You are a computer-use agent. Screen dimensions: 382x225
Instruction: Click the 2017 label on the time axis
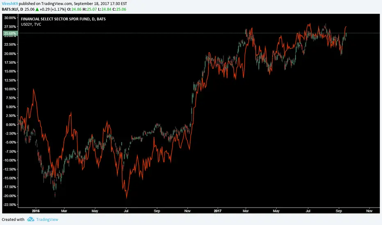click(218, 211)
